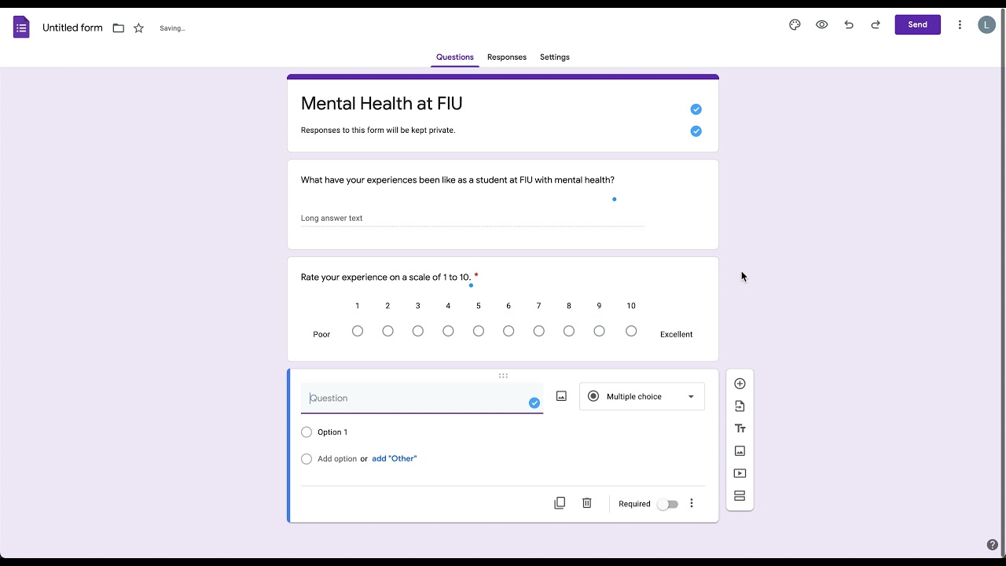Click the Long answer text placeholder
This screenshot has width=1006, height=566.
332,219
